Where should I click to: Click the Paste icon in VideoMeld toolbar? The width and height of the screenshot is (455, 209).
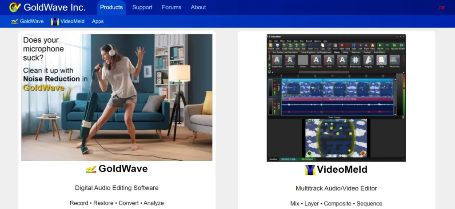(x=335, y=46)
